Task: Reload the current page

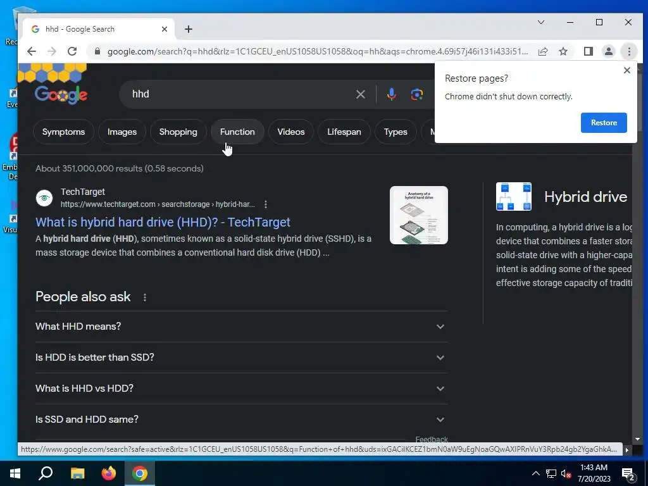Action: (72, 51)
